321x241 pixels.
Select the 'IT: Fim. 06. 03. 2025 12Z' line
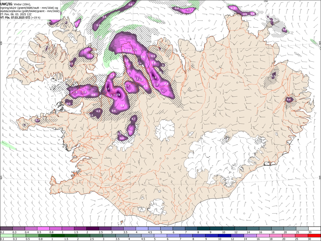pyautogui.click(x=16, y=15)
